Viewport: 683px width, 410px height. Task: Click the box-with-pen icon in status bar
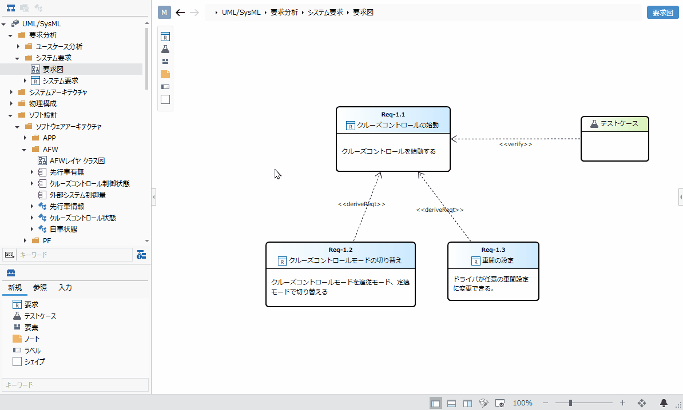[x=483, y=403]
